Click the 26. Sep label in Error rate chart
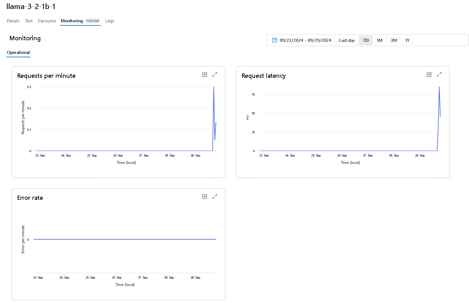The image size is (469, 303). pyautogui.click(x=117, y=278)
